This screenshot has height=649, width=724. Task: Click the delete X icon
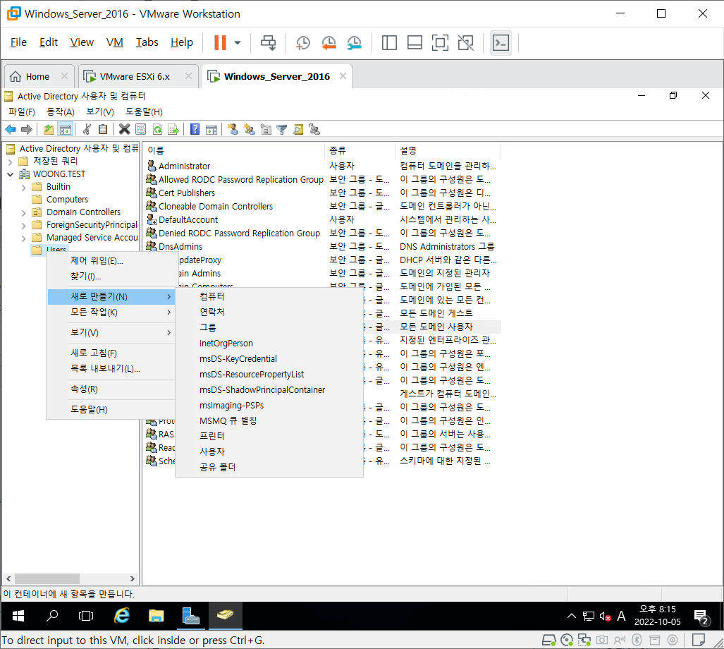[124, 129]
